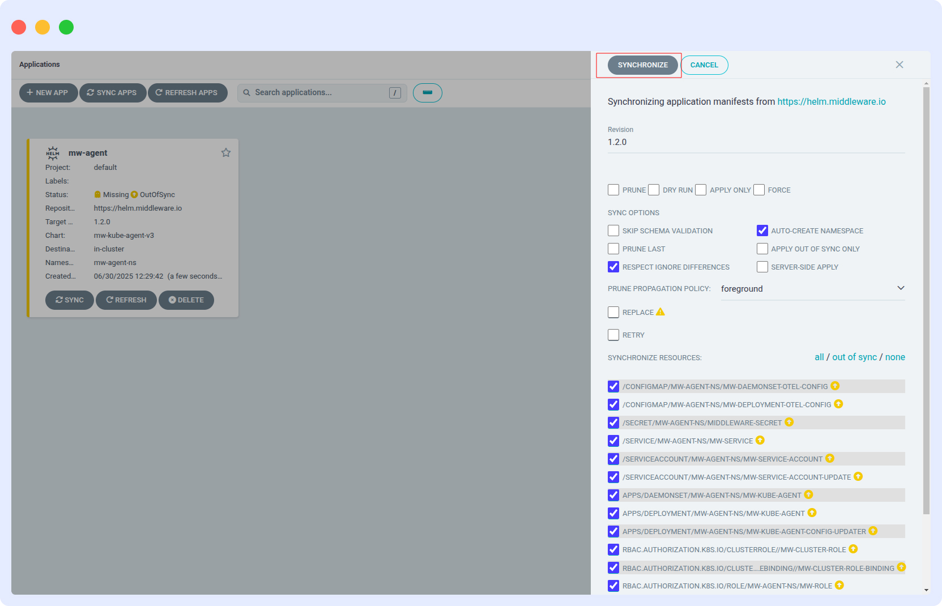Click the slash keyboard shortcut icon in search

395,93
